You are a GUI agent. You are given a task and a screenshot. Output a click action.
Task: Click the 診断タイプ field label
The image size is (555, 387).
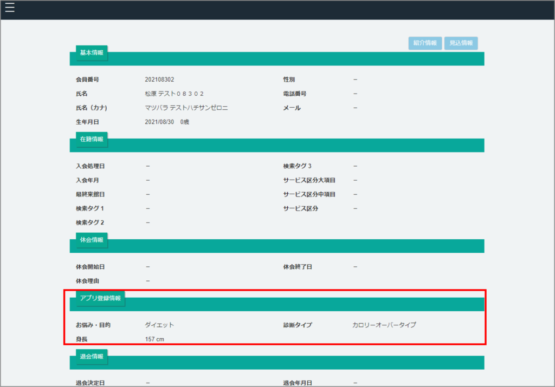[297, 325]
